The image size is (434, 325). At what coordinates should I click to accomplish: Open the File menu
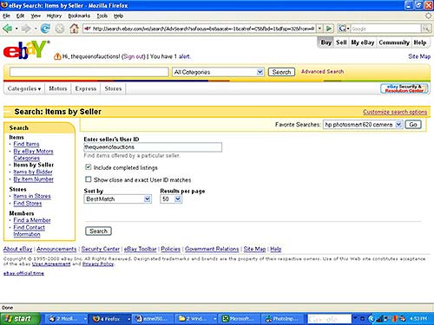pyautogui.click(x=7, y=16)
